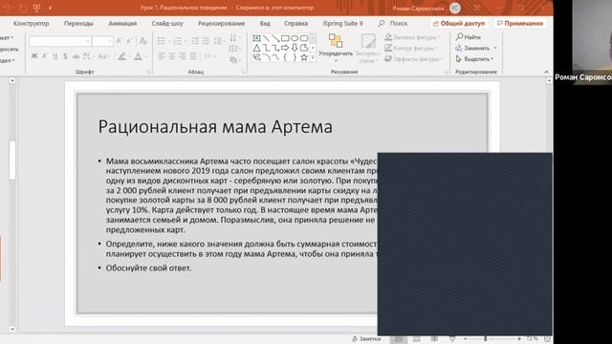Collapse the ribbon with the chevron
612x344 pixels.
(x=546, y=72)
